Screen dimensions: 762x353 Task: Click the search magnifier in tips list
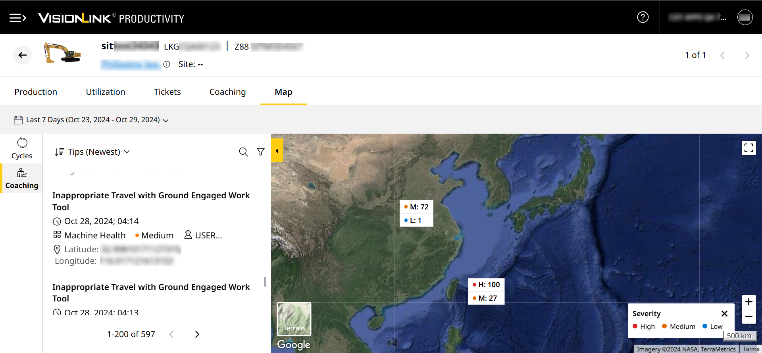click(243, 152)
